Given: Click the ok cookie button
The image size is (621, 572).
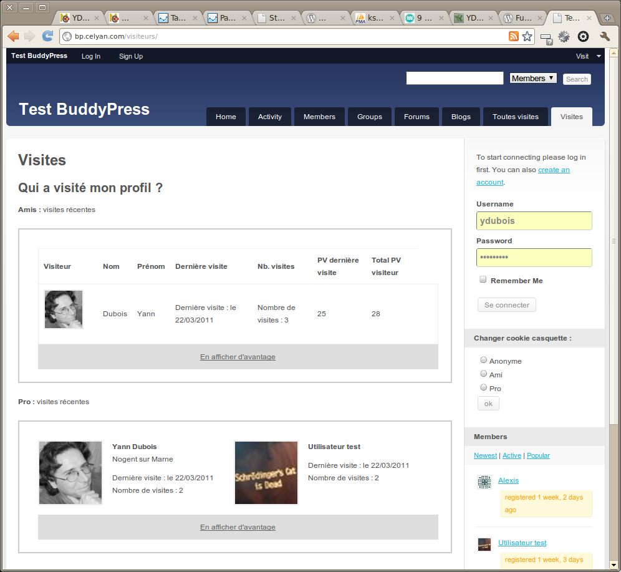Looking at the screenshot, I should click(488, 404).
